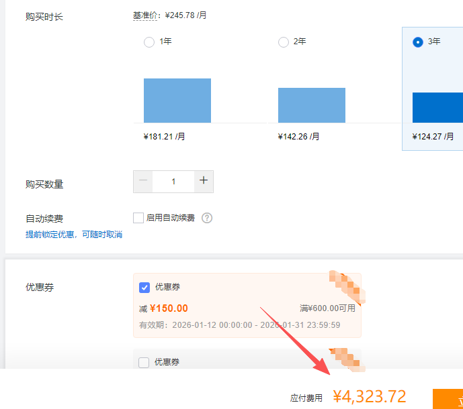The height and width of the screenshot is (409, 463).
Task: Click the light blue bar for 2年
Action: [x=312, y=105]
